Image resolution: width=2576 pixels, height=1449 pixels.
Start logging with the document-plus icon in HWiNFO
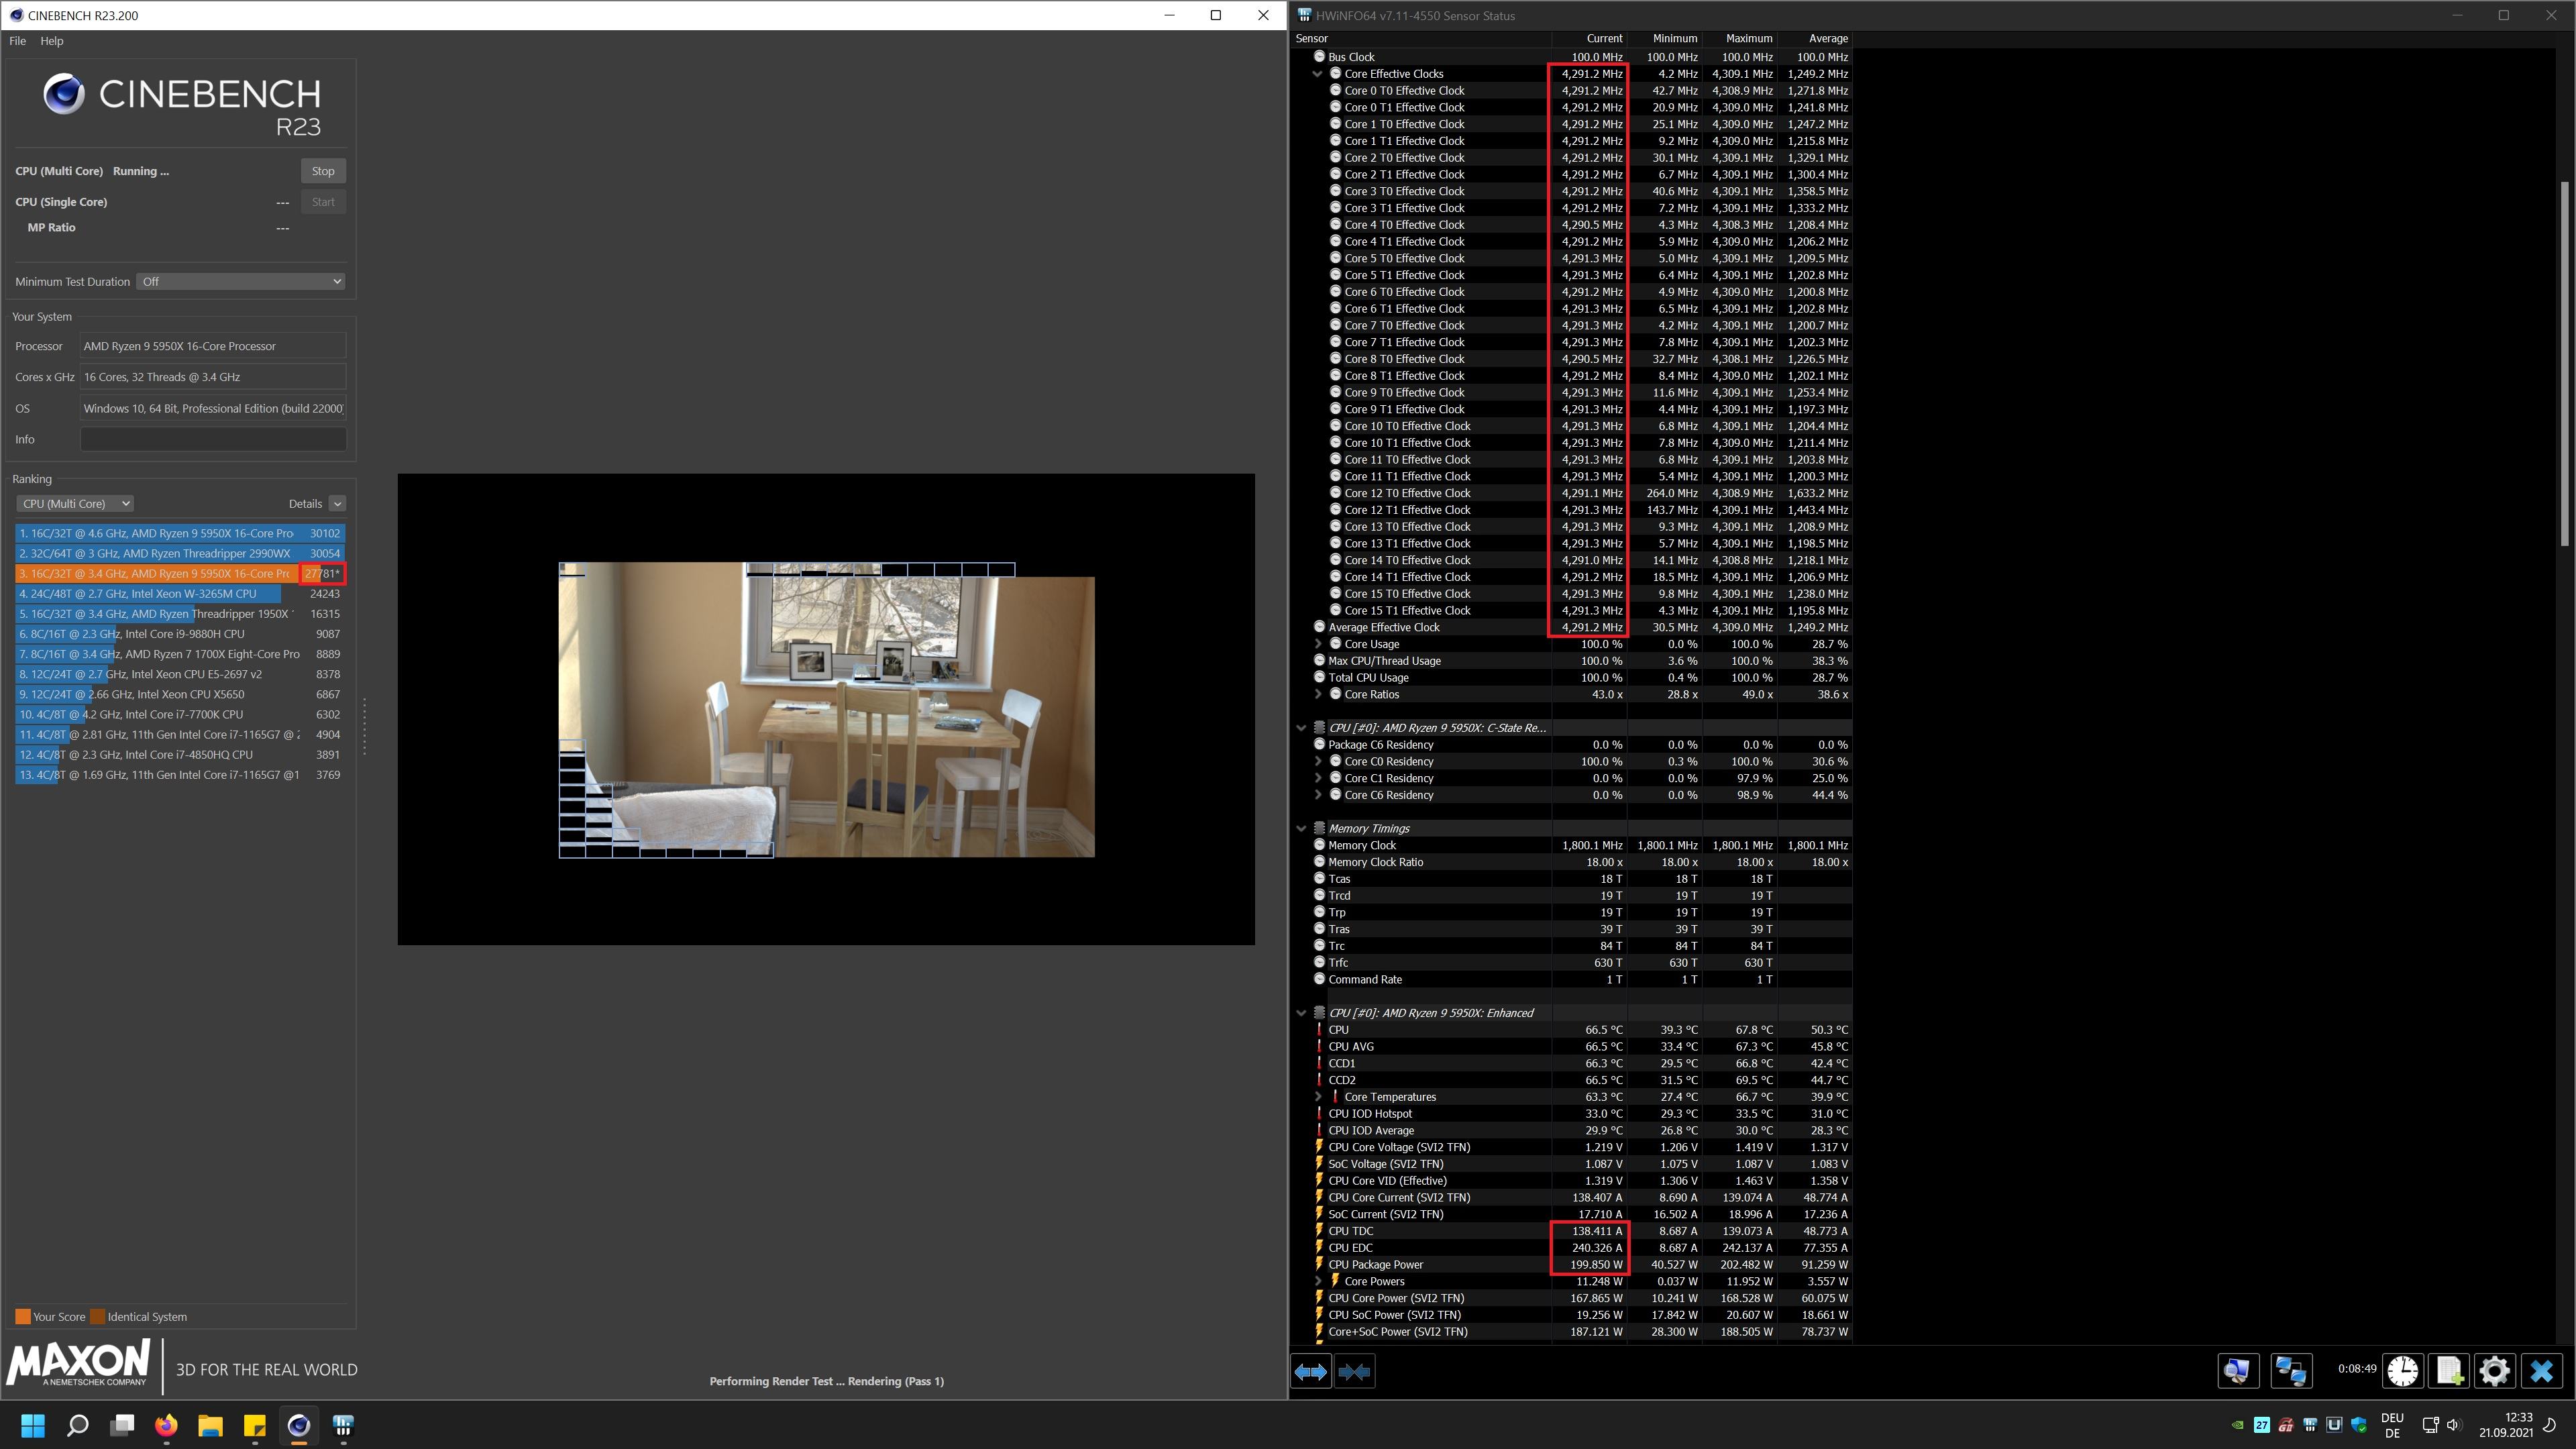pos(2449,1370)
